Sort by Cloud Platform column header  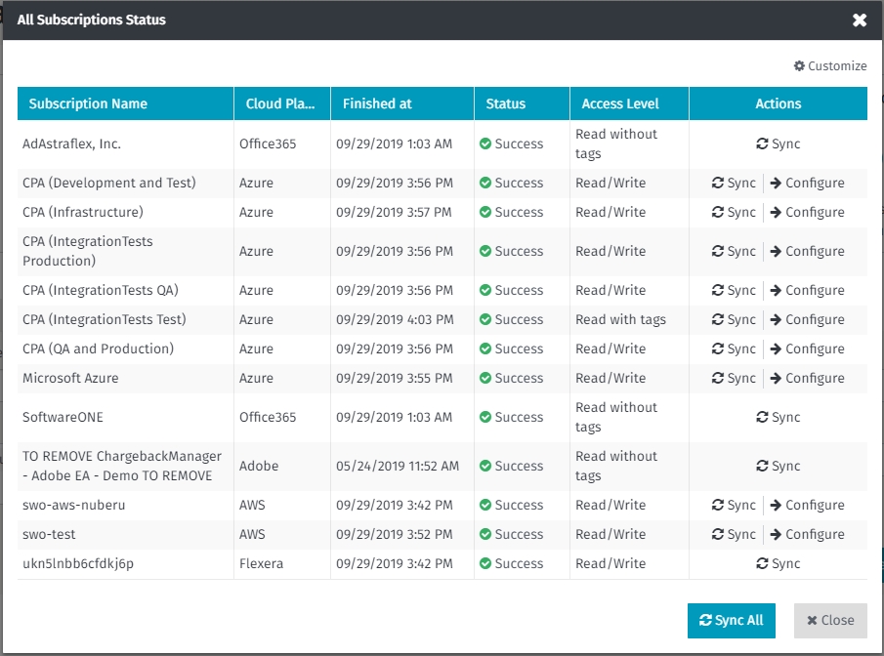278,103
